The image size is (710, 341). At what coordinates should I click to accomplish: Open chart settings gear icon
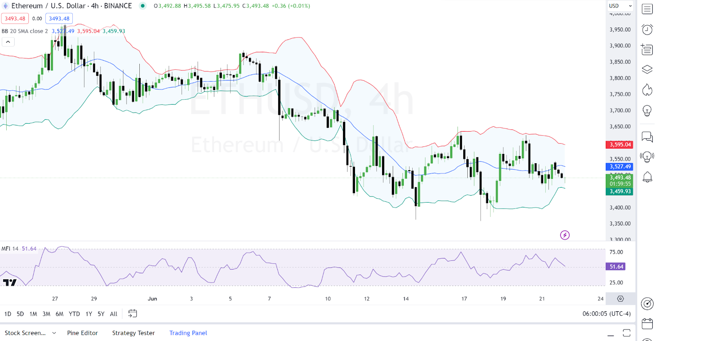point(620,299)
